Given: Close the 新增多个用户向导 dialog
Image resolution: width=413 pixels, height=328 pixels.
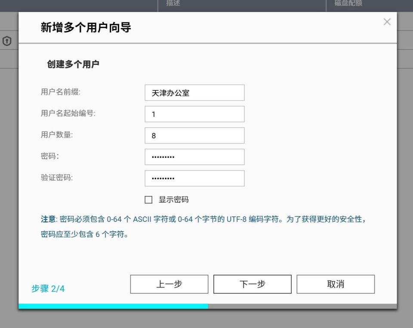Looking at the screenshot, I should [387, 22].
